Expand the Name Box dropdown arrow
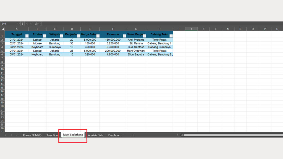Viewport: 283px width, 159px height. (19, 24)
